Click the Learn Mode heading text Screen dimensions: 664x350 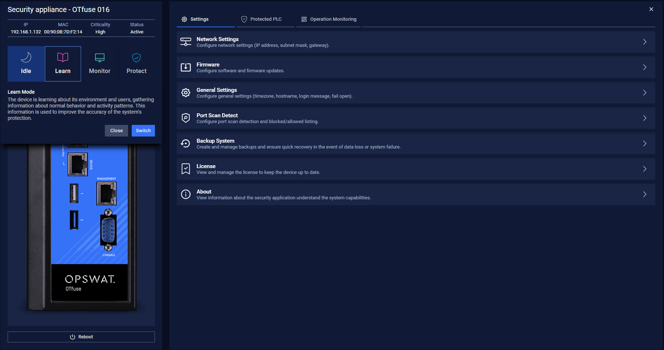pos(21,92)
